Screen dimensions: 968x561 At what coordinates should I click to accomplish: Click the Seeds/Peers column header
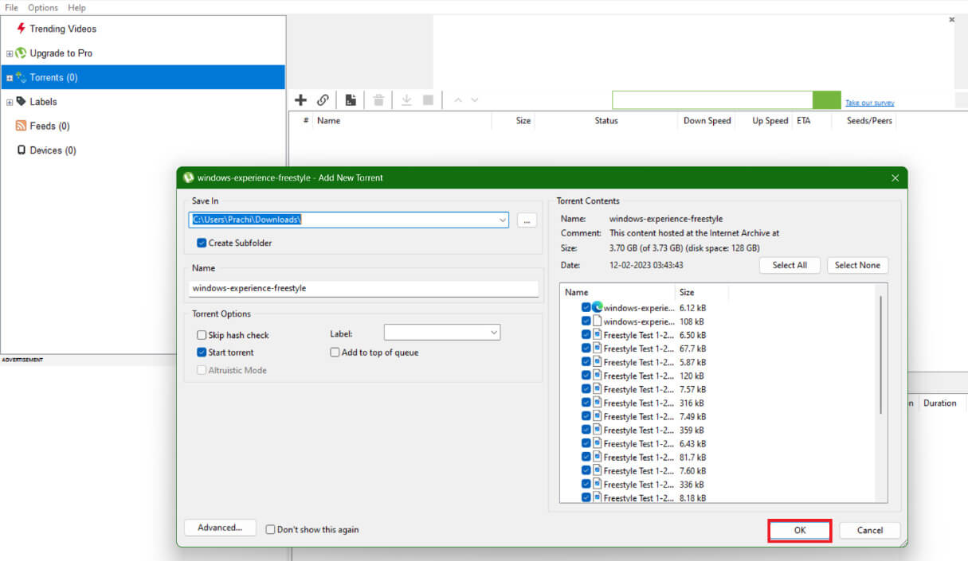click(870, 121)
